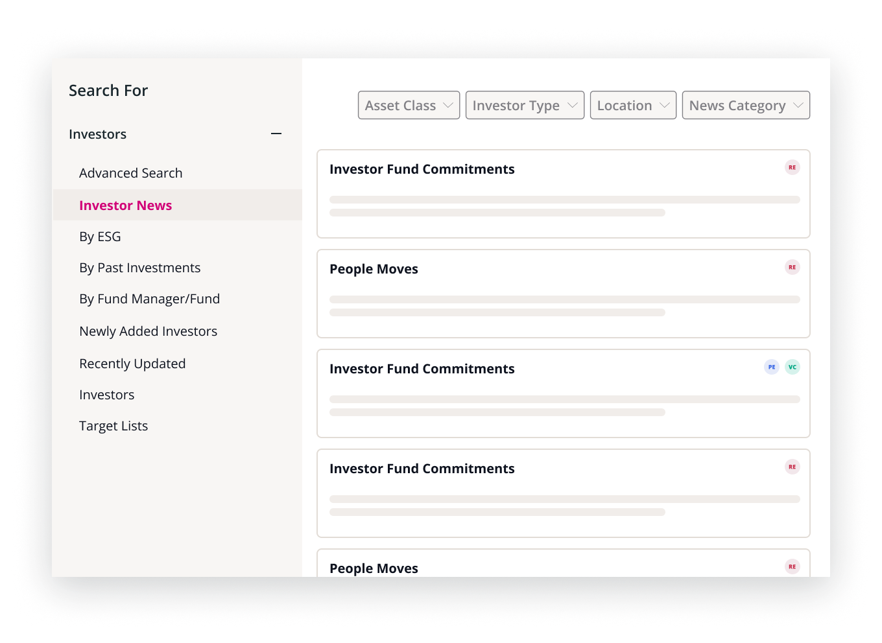Open Target Lists
The width and height of the screenshot is (882, 643).
click(x=113, y=425)
